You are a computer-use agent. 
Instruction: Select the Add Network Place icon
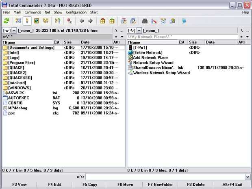click(130, 58)
